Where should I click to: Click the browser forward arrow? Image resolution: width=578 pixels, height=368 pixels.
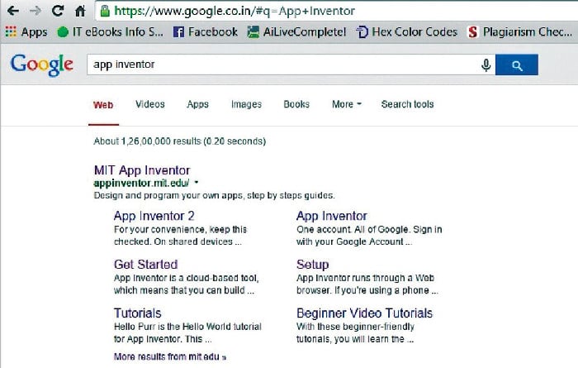pyautogui.click(x=35, y=12)
